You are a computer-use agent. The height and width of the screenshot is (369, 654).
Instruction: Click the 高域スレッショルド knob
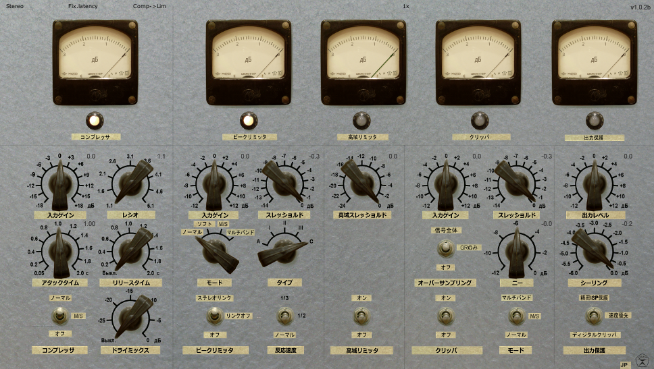[x=361, y=183]
